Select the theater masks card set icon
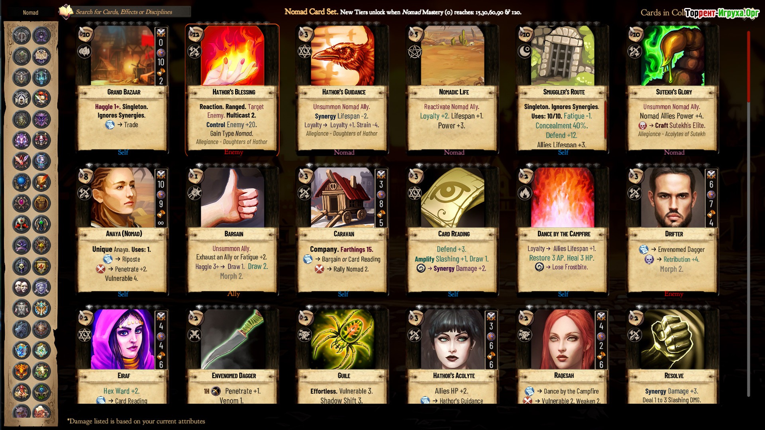Image resolution: width=765 pixels, height=430 pixels. 22,287
